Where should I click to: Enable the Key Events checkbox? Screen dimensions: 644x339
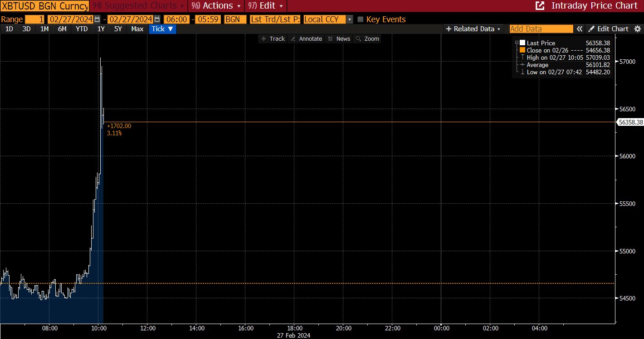pos(361,19)
